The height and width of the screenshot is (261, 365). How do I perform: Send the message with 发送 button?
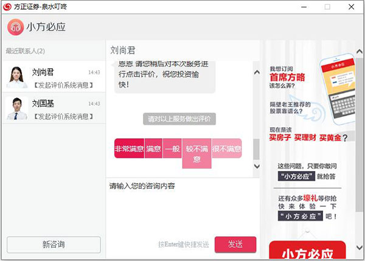click(235, 245)
